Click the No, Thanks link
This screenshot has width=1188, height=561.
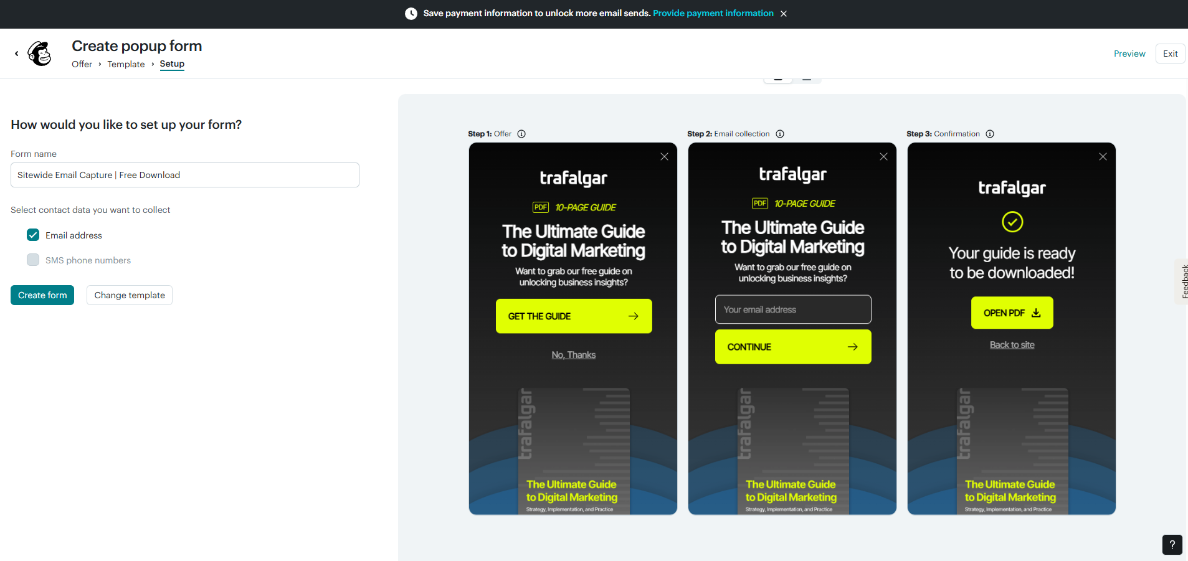tap(574, 355)
